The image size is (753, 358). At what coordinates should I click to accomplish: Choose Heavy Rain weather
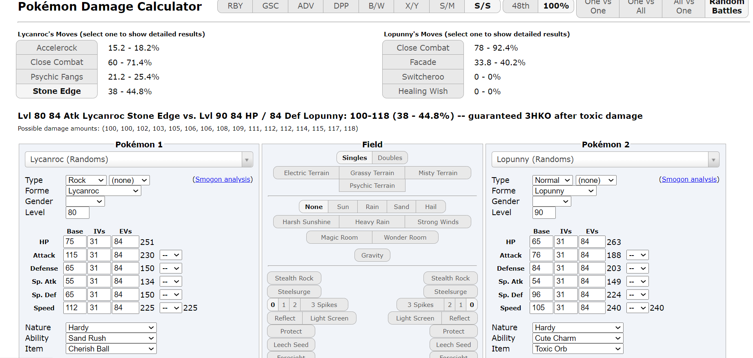tap(372, 222)
